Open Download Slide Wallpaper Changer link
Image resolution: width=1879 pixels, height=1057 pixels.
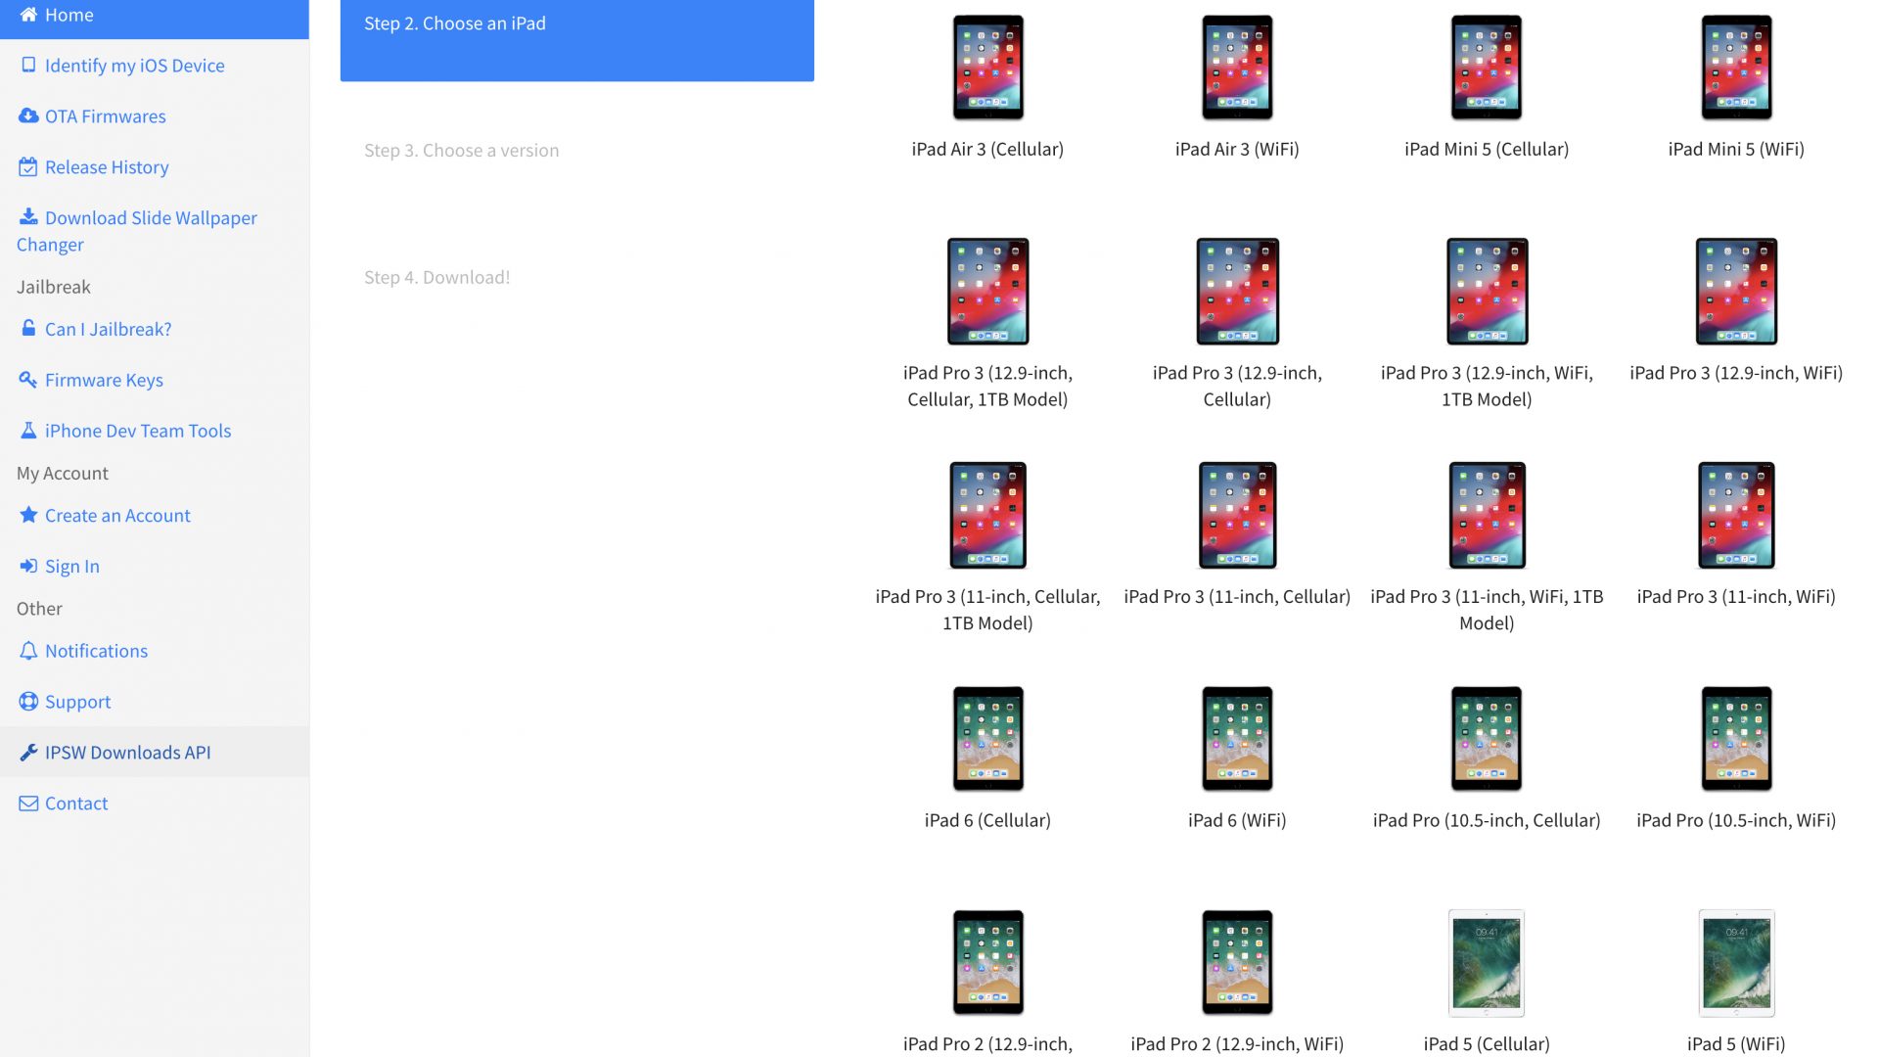(x=137, y=231)
